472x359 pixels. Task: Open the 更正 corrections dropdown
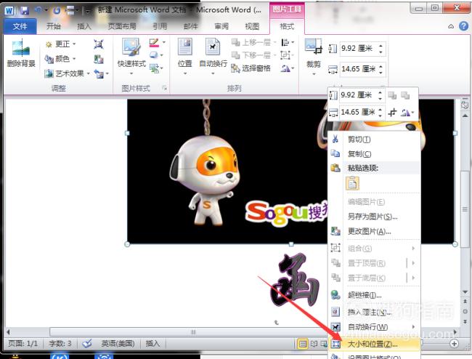[60, 44]
